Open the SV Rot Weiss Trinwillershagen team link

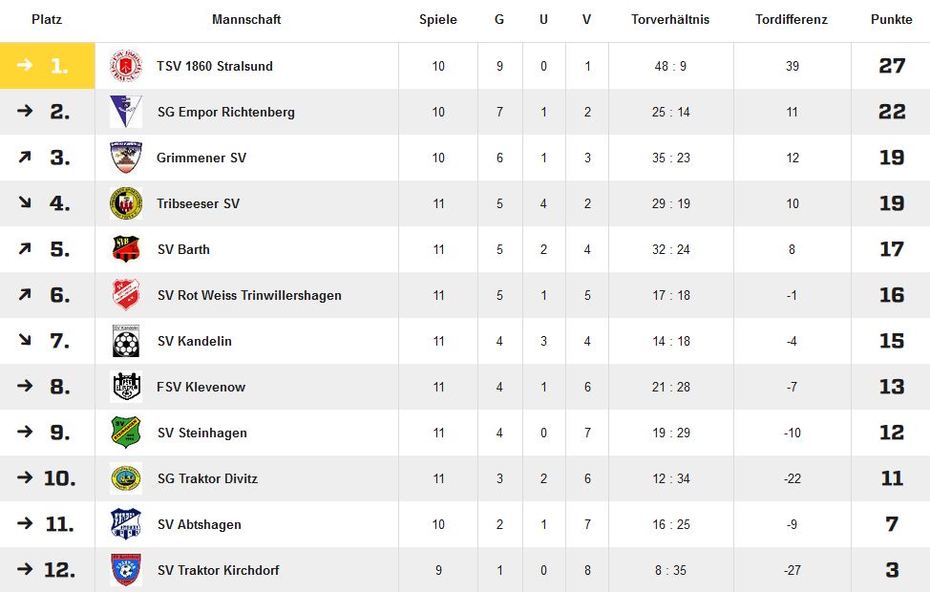(x=249, y=295)
